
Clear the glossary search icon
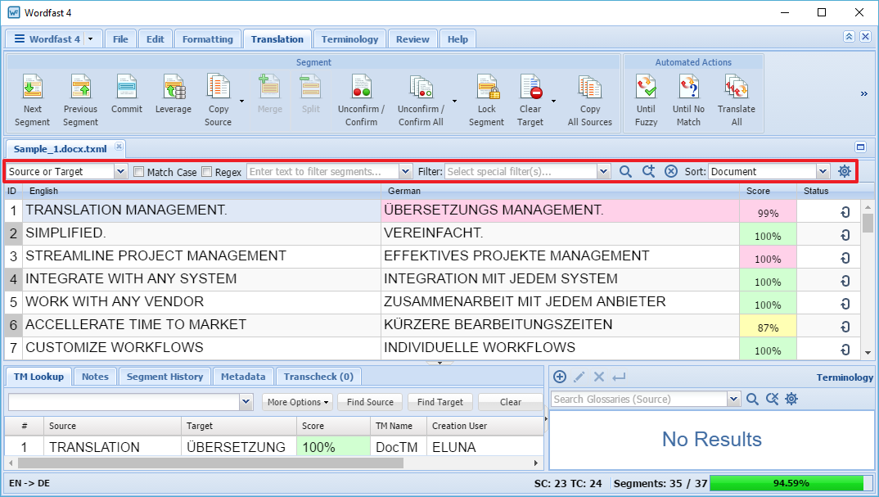(772, 400)
